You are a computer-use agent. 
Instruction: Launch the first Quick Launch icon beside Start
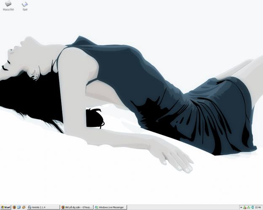(x=14, y=207)
